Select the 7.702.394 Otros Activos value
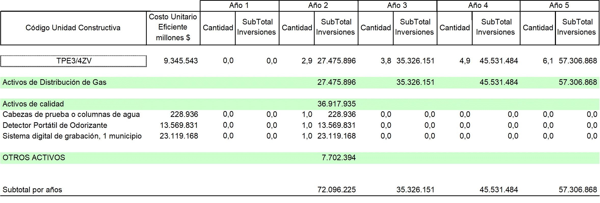Screen dimensions: 600x203 (339, 158)
